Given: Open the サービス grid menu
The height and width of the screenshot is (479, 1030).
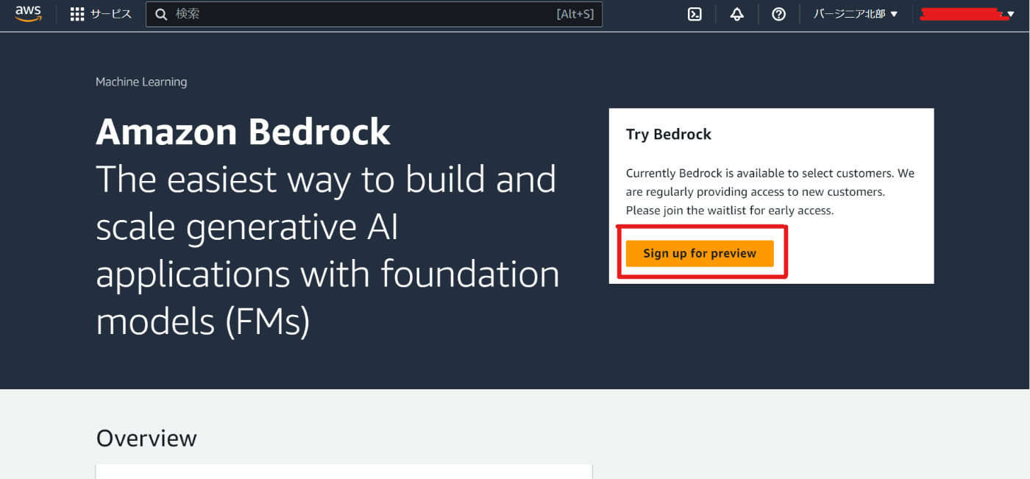Looking at the screenshot, I should (101, 14).
